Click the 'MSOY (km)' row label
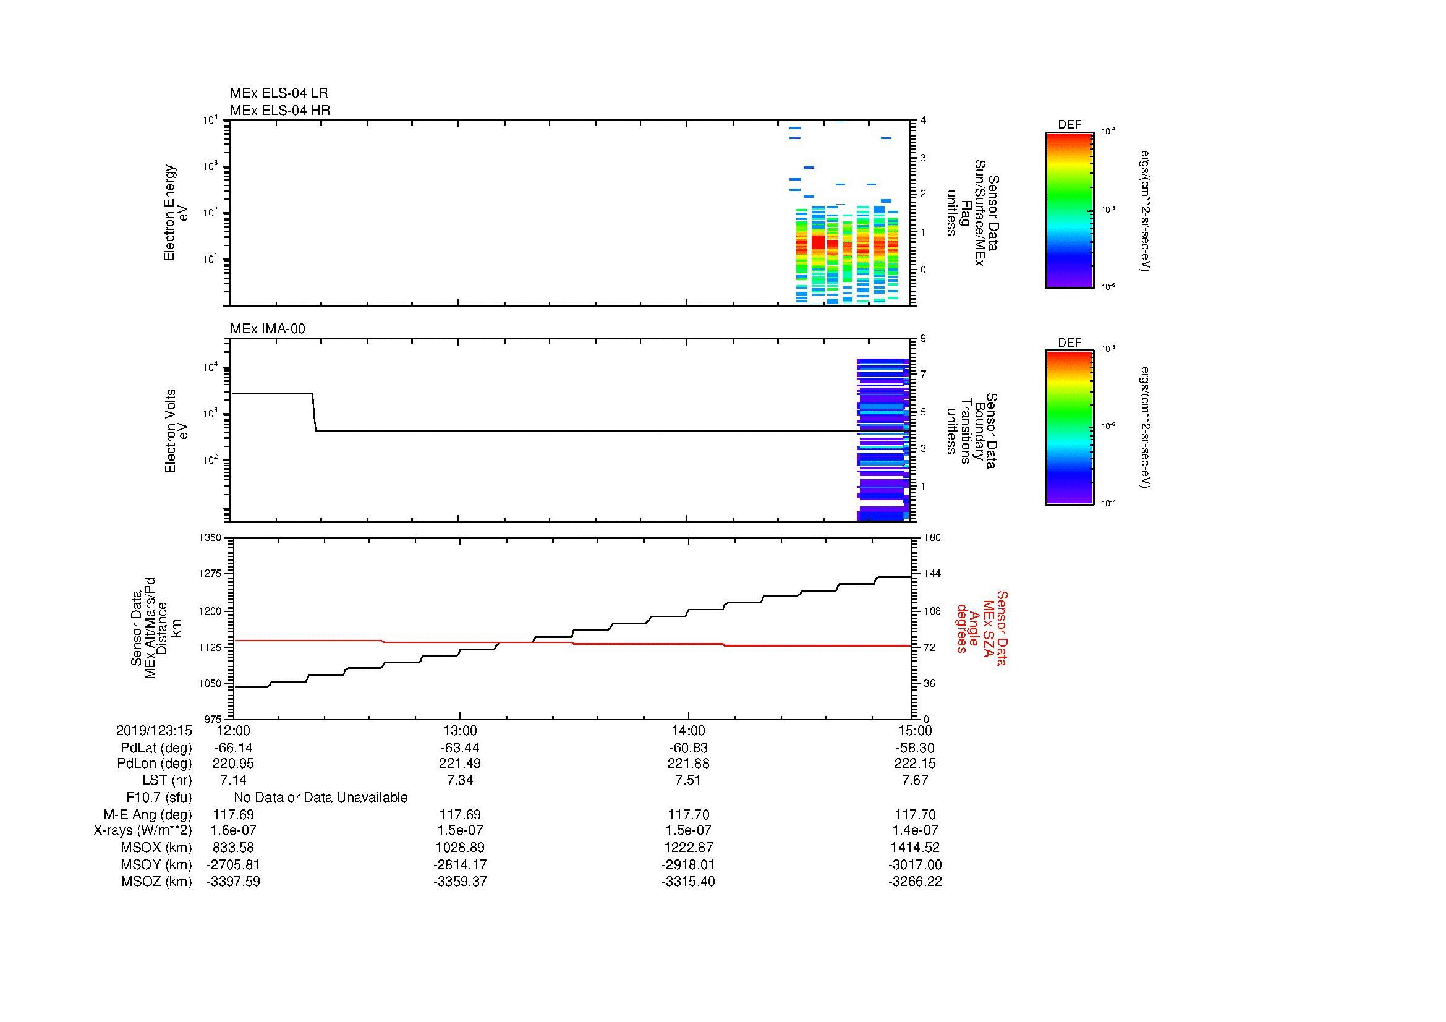Image resolution: width=1446 pixels, height=1022 pixels. pos(157,865)
